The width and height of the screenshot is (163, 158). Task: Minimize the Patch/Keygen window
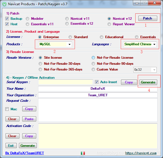point(137,3)
